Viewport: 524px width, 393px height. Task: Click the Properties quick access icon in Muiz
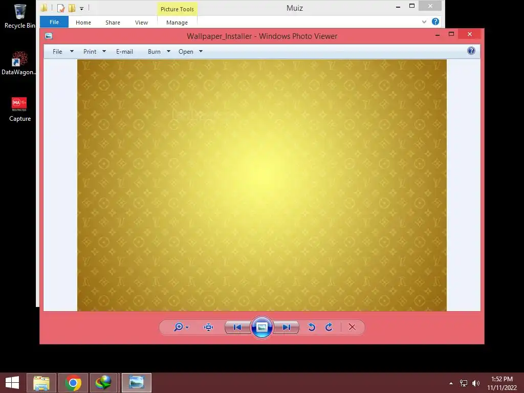[60, 8]
